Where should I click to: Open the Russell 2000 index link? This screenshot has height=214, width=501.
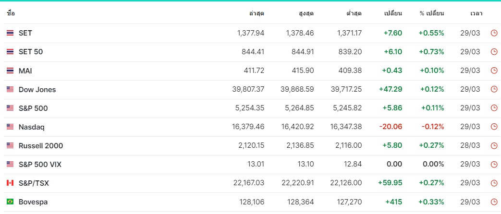tap(40, 146)
